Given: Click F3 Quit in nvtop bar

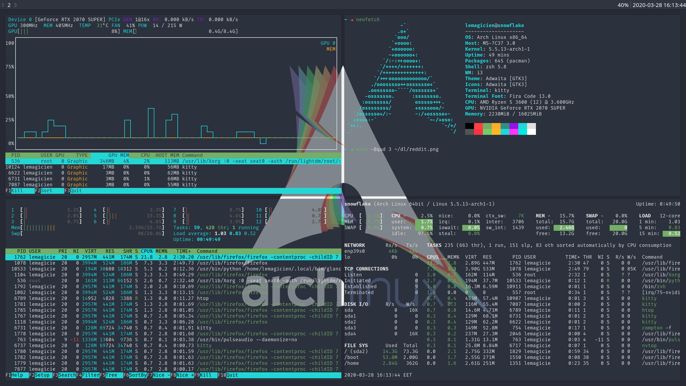Looking at the screenshot, I should click(x=76, y=191).
